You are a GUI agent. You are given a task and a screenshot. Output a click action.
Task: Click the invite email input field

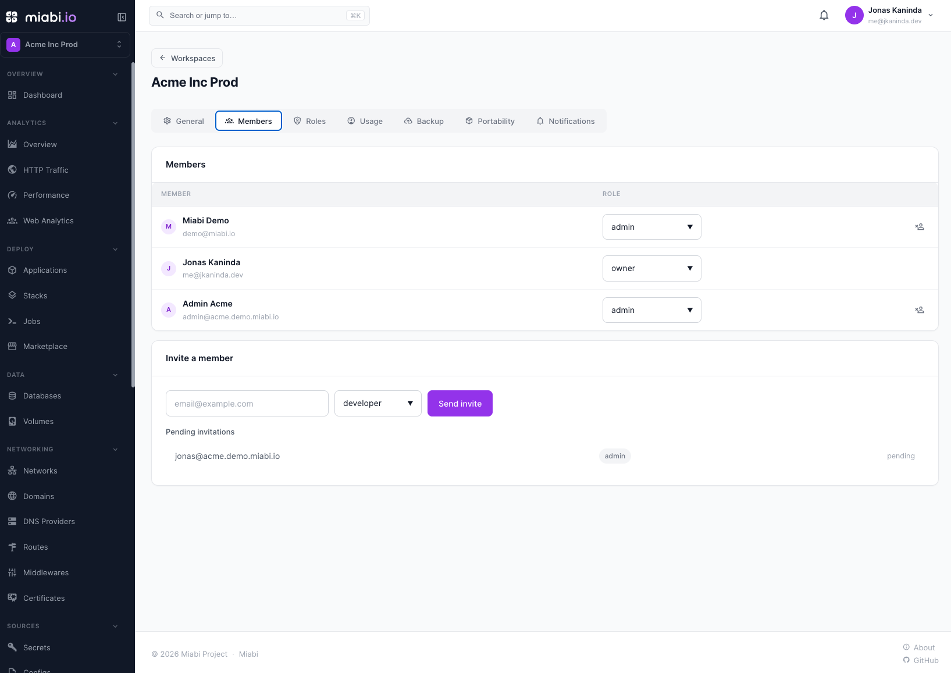[247, 403]
